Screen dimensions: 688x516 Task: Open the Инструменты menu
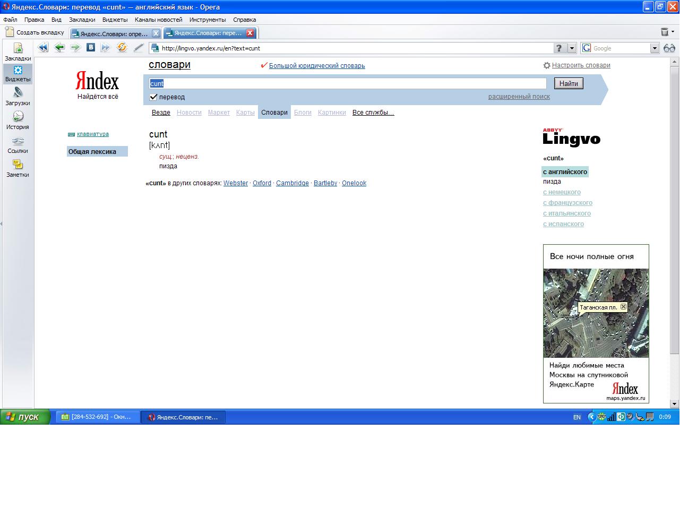point(208,20)
